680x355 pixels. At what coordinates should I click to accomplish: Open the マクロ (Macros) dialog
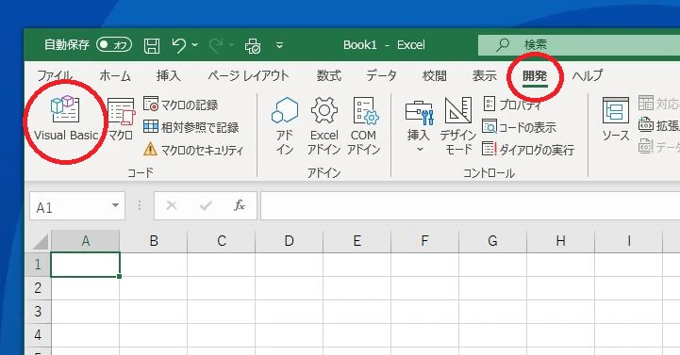point(121,119)
